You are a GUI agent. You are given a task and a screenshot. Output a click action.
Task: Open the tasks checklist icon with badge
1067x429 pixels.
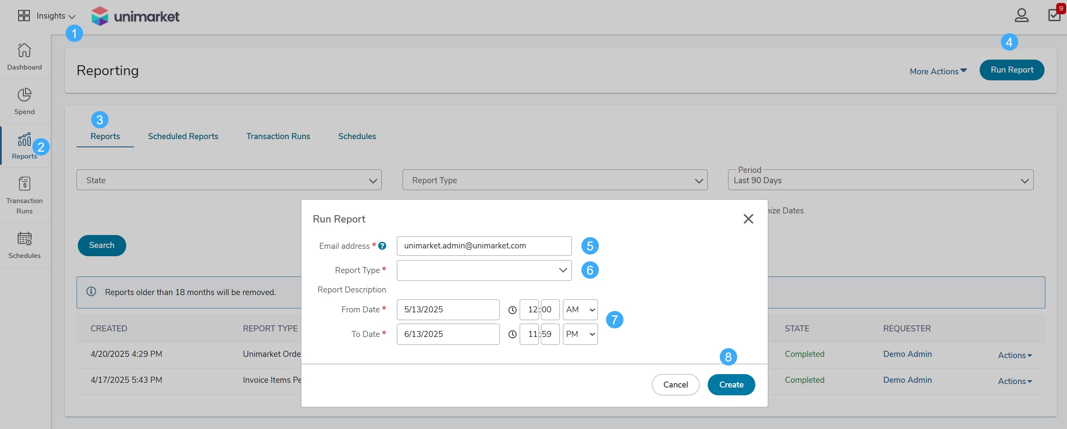coord(1054,15)
